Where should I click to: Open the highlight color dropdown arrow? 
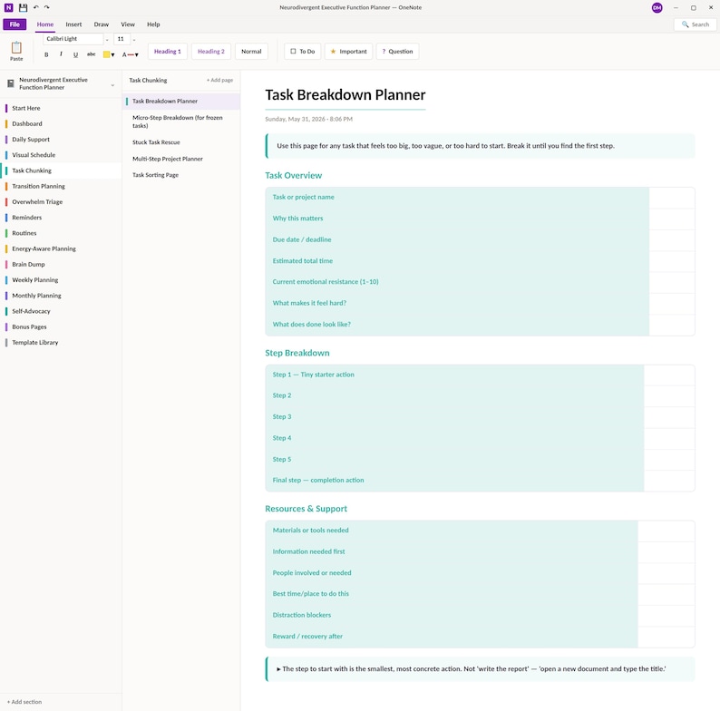pyautogui.click(x=113, y=55)
